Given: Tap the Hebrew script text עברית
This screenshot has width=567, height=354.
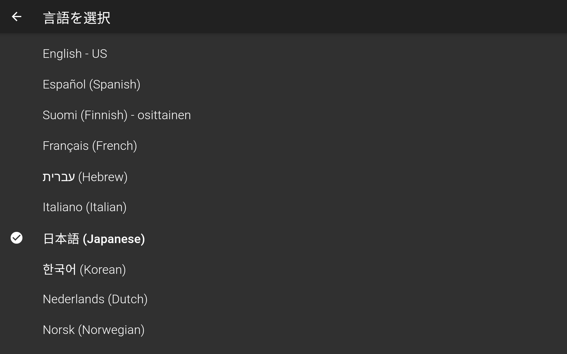Looking at the screenshot, I should pyautogui.click(x=59, y=177).
